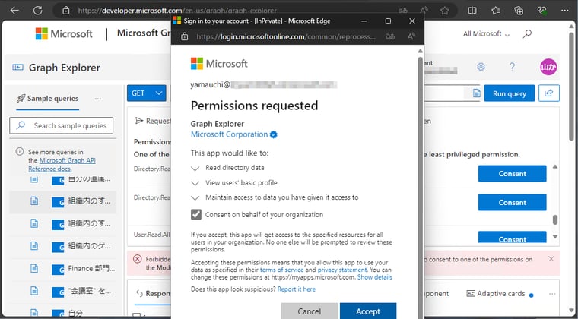Click the main browser address bar URL
Screen dimensions: 578x319
[177, 11]
